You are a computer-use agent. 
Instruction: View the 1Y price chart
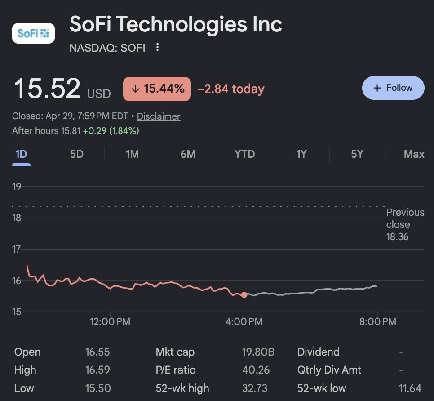(x=301, y=154)
